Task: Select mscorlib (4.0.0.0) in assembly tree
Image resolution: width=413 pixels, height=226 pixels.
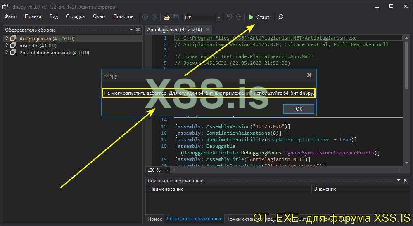Action: 38,45
